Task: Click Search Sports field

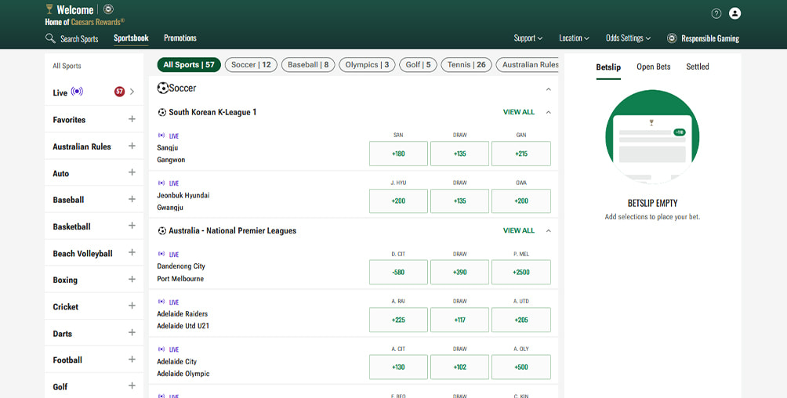Action: [71, 38]
